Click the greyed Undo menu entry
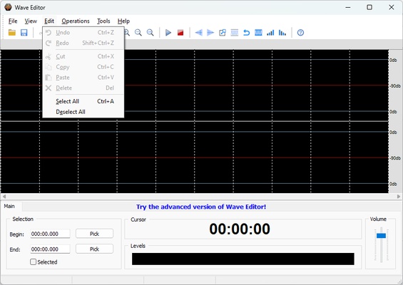This screenshot has width=403, height=285. point(83,33)
